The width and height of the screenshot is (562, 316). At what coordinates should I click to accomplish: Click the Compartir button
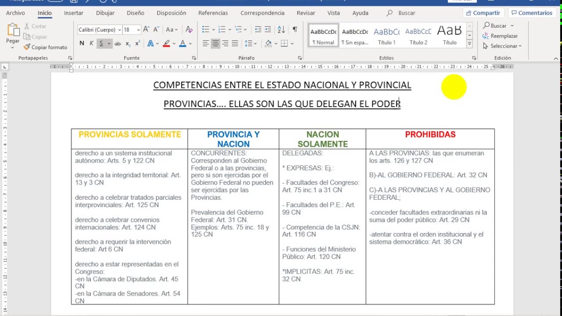483,13
